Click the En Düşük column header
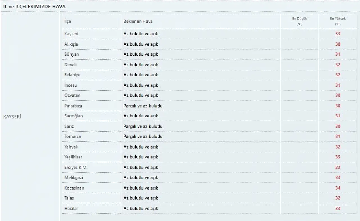Viewport: 360px width, 221px height. 300,21
